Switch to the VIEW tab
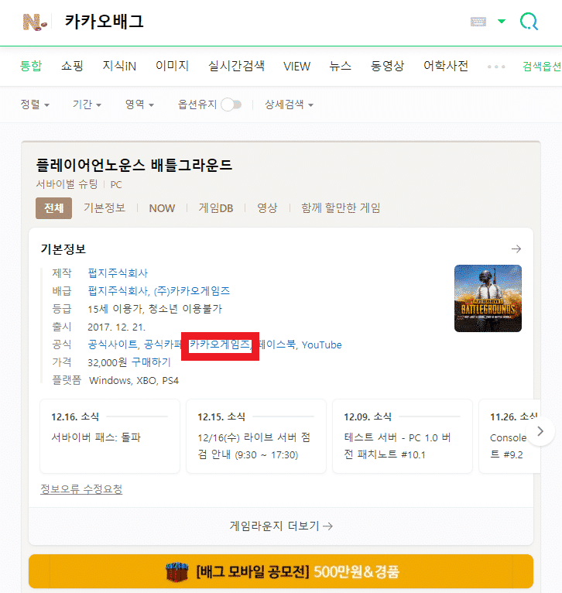Image resolution: width=562 pixels, height=593 pixels. coord(297,67)
